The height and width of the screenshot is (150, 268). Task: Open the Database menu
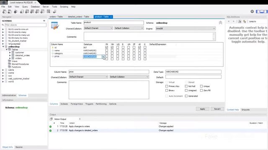point(35,7)
